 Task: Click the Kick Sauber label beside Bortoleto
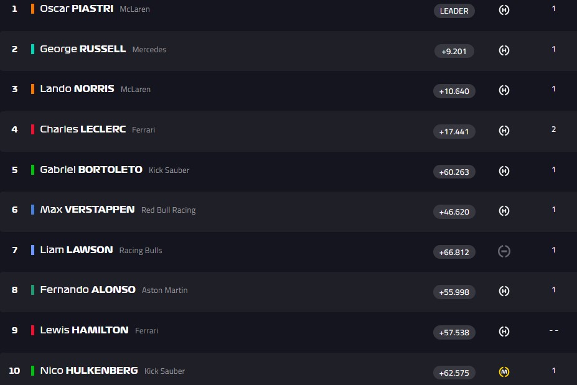pos(169,170)
